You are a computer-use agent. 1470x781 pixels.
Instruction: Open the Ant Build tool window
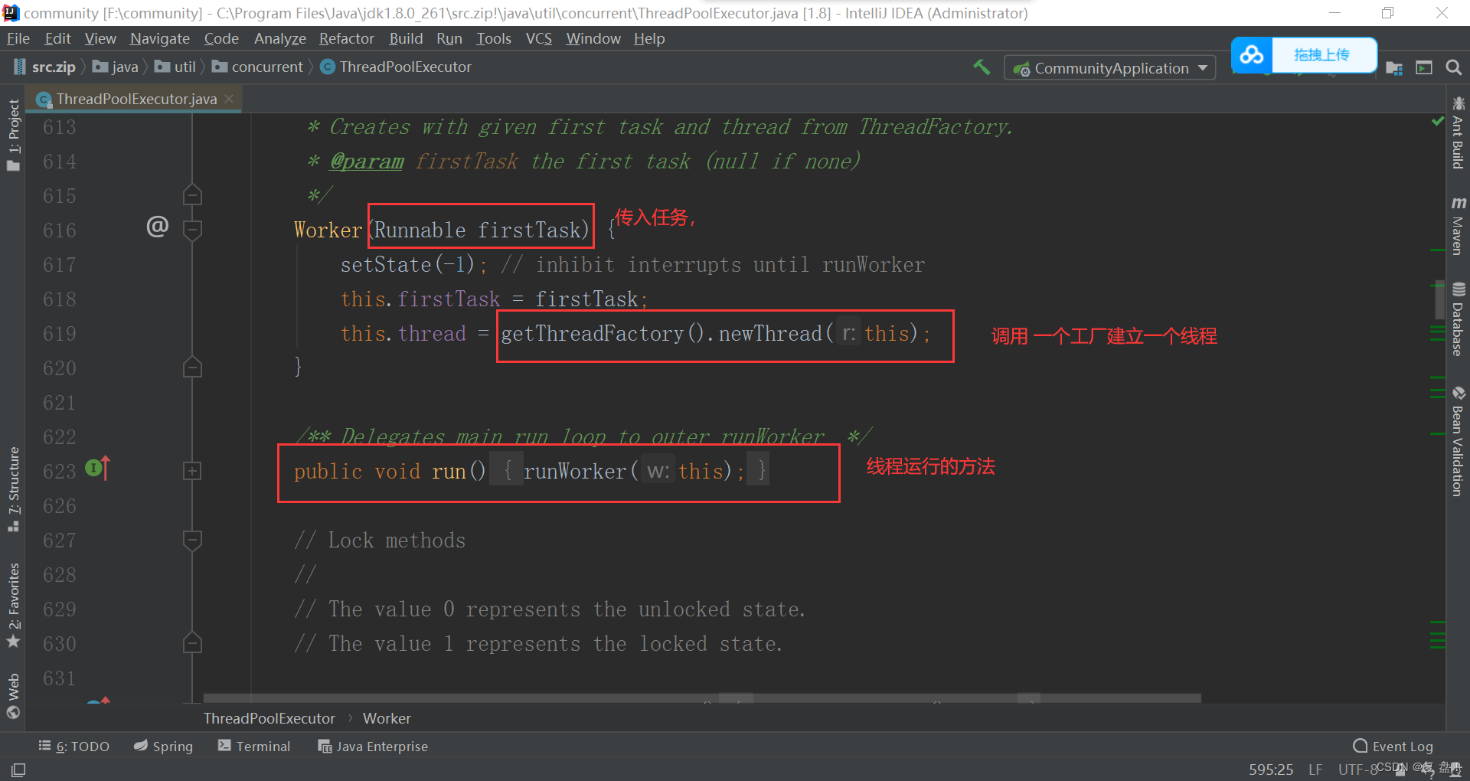tap(1458, 133)
